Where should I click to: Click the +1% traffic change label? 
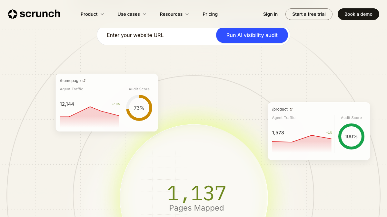329,133
